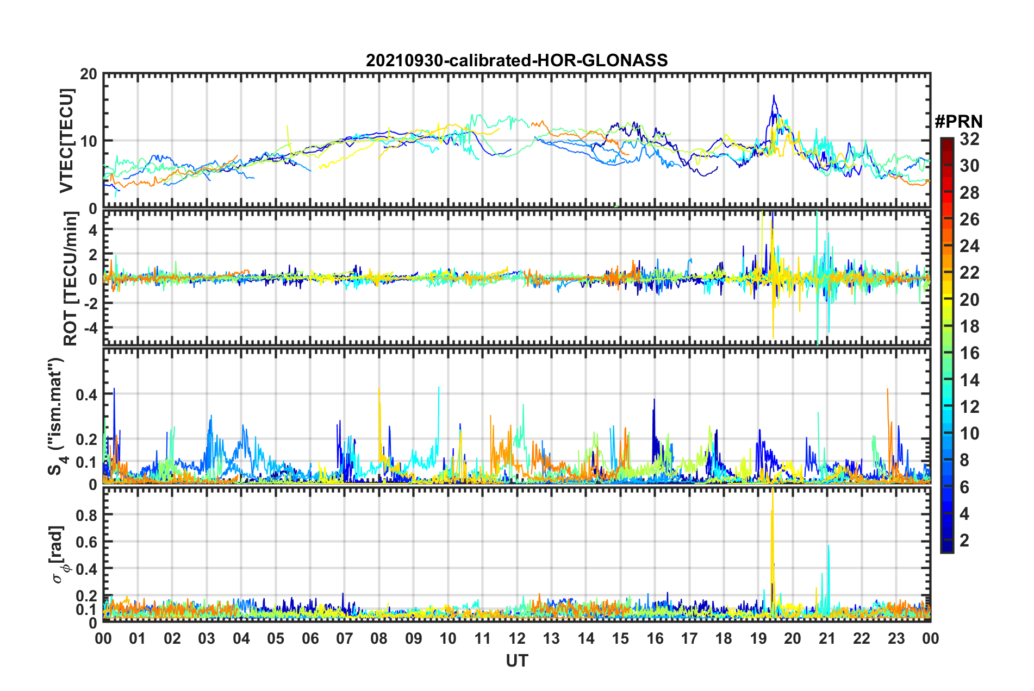Select the UT x-axis label

point(517,661)
